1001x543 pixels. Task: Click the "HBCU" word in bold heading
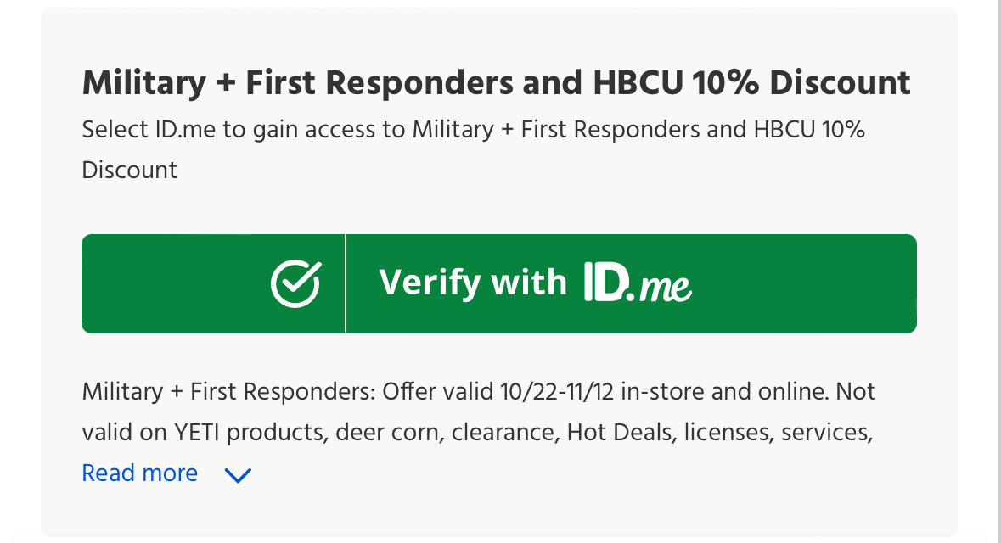pos(638,82)
